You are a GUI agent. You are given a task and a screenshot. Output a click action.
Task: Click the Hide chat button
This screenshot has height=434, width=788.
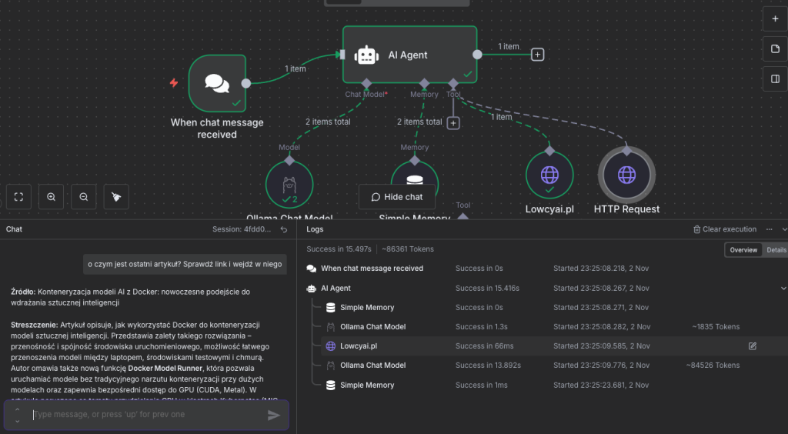(x=397, y=197)
